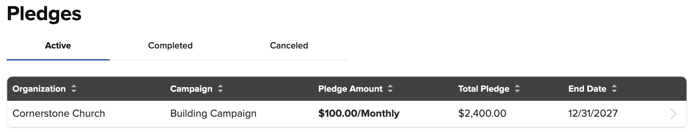This screenshot has width=695, height=132.
Task: Select the Cornerstone Church organization cell
Action: coord(59,113)
